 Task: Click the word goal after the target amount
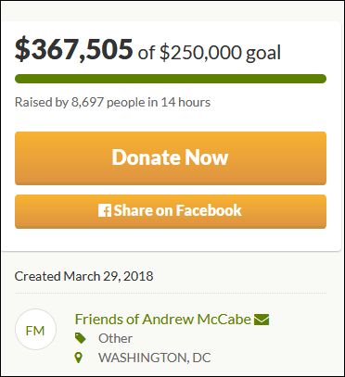pos(263,54)
